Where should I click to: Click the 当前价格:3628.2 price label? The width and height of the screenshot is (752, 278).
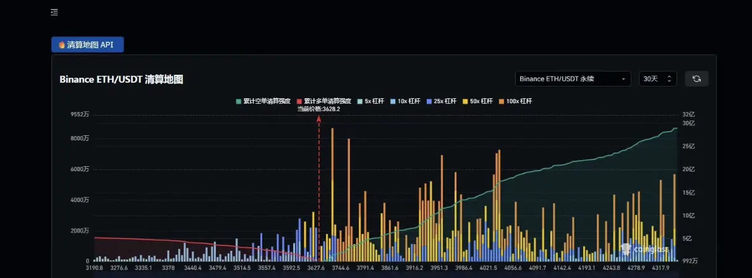318,109
